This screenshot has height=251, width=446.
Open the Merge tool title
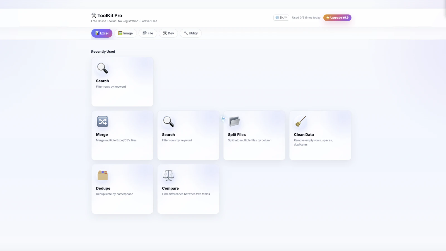[x=102, y=135]
